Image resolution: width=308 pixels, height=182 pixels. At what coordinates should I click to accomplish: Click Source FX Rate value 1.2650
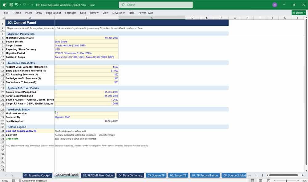point(87,100)
